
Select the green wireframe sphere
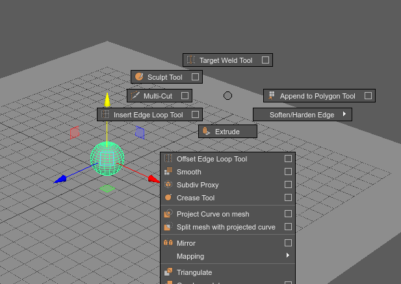[x=107, y=159]
